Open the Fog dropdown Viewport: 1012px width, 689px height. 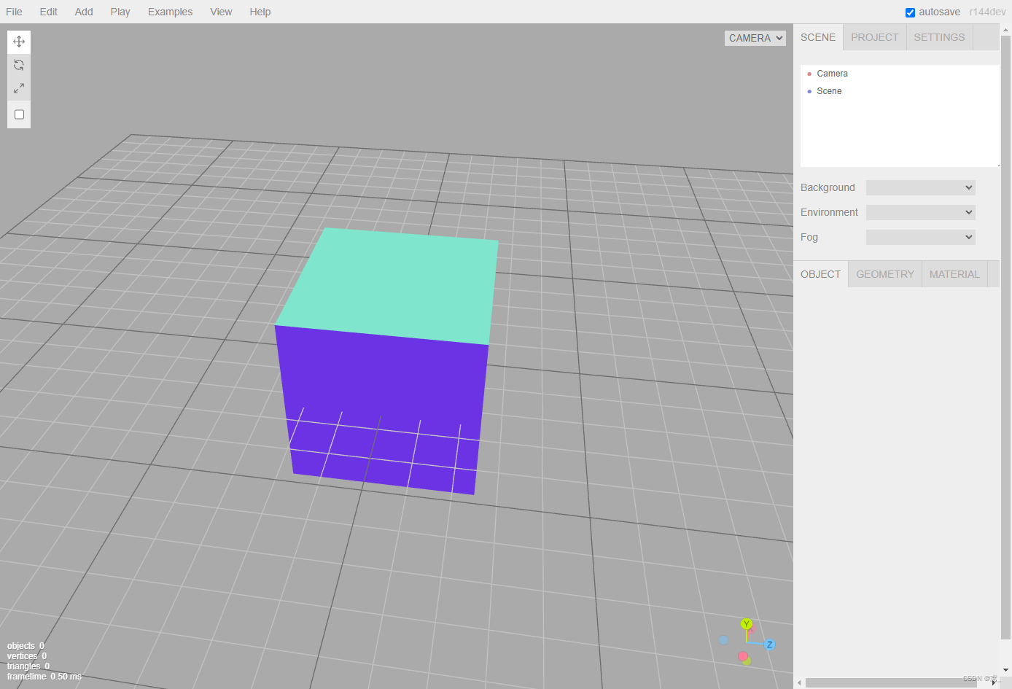(920, 237)
